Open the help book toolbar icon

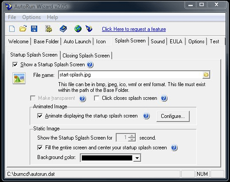coord(63,29)
